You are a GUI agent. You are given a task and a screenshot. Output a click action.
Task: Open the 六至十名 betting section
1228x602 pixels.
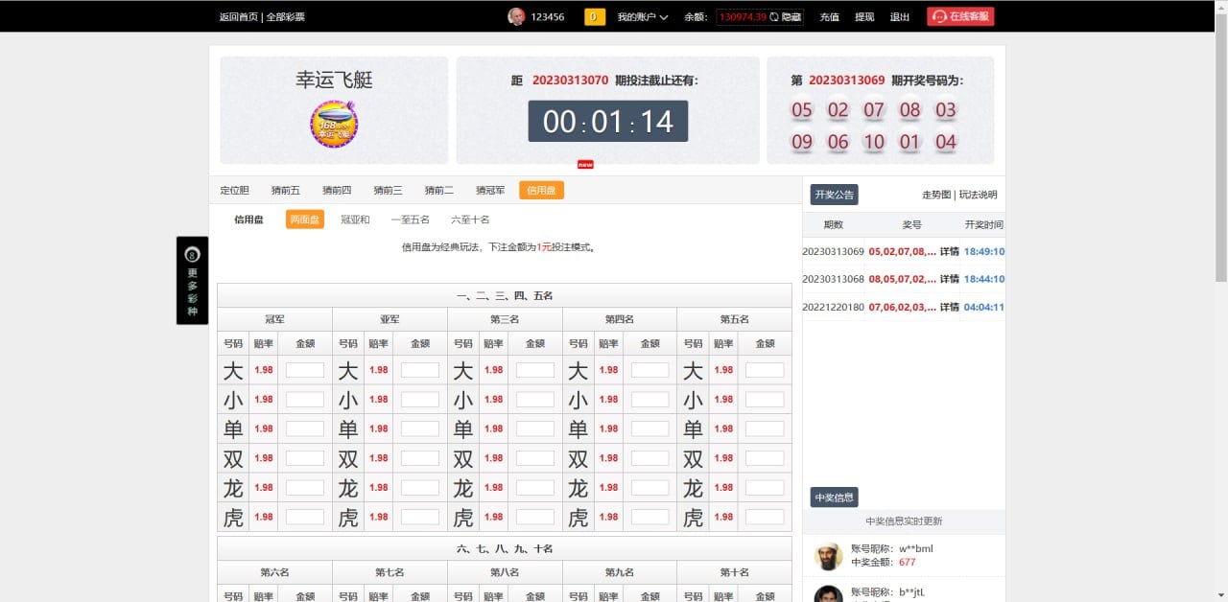471,220
